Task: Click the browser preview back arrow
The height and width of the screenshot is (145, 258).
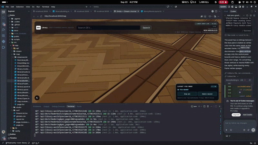Action: click(x=34, y=16)
